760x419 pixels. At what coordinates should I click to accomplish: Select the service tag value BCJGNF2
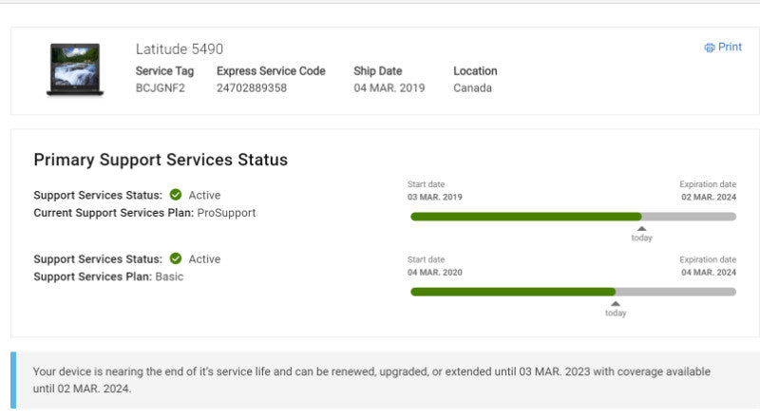(161, 87)
